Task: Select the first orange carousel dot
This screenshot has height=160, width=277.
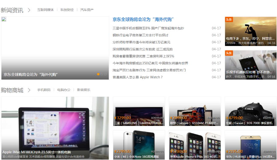Action: click(98, 74)
